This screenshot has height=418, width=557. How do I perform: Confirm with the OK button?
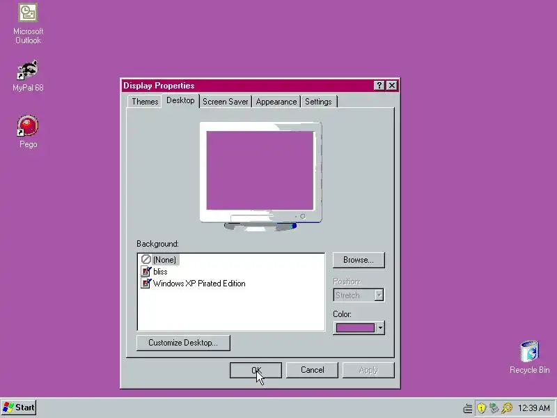pos(256,370)
